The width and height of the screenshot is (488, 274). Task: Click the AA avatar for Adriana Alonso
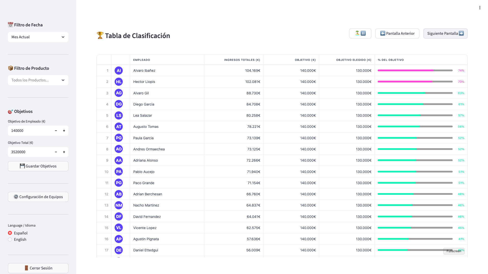pyautogui.click(x=119, y=160)
